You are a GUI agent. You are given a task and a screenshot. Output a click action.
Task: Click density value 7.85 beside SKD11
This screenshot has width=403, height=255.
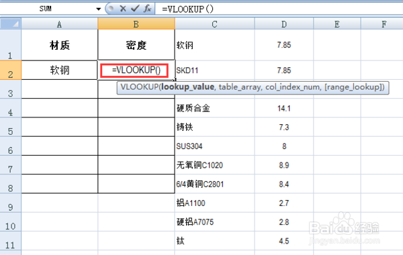(x=284, y=70)
